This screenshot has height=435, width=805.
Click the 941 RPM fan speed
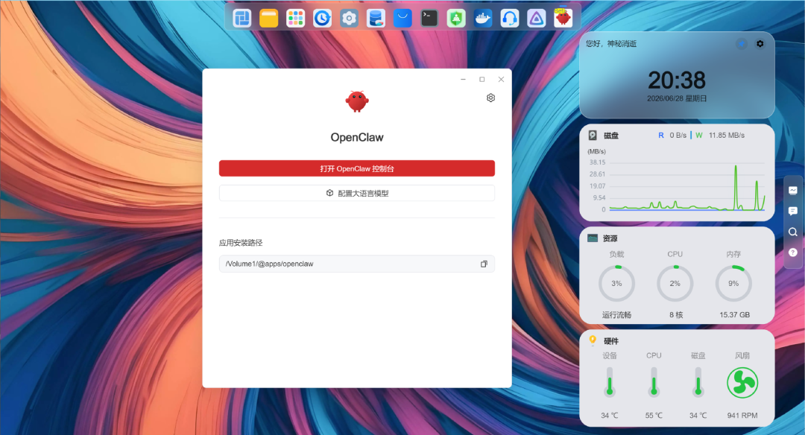tap(742, 416)
